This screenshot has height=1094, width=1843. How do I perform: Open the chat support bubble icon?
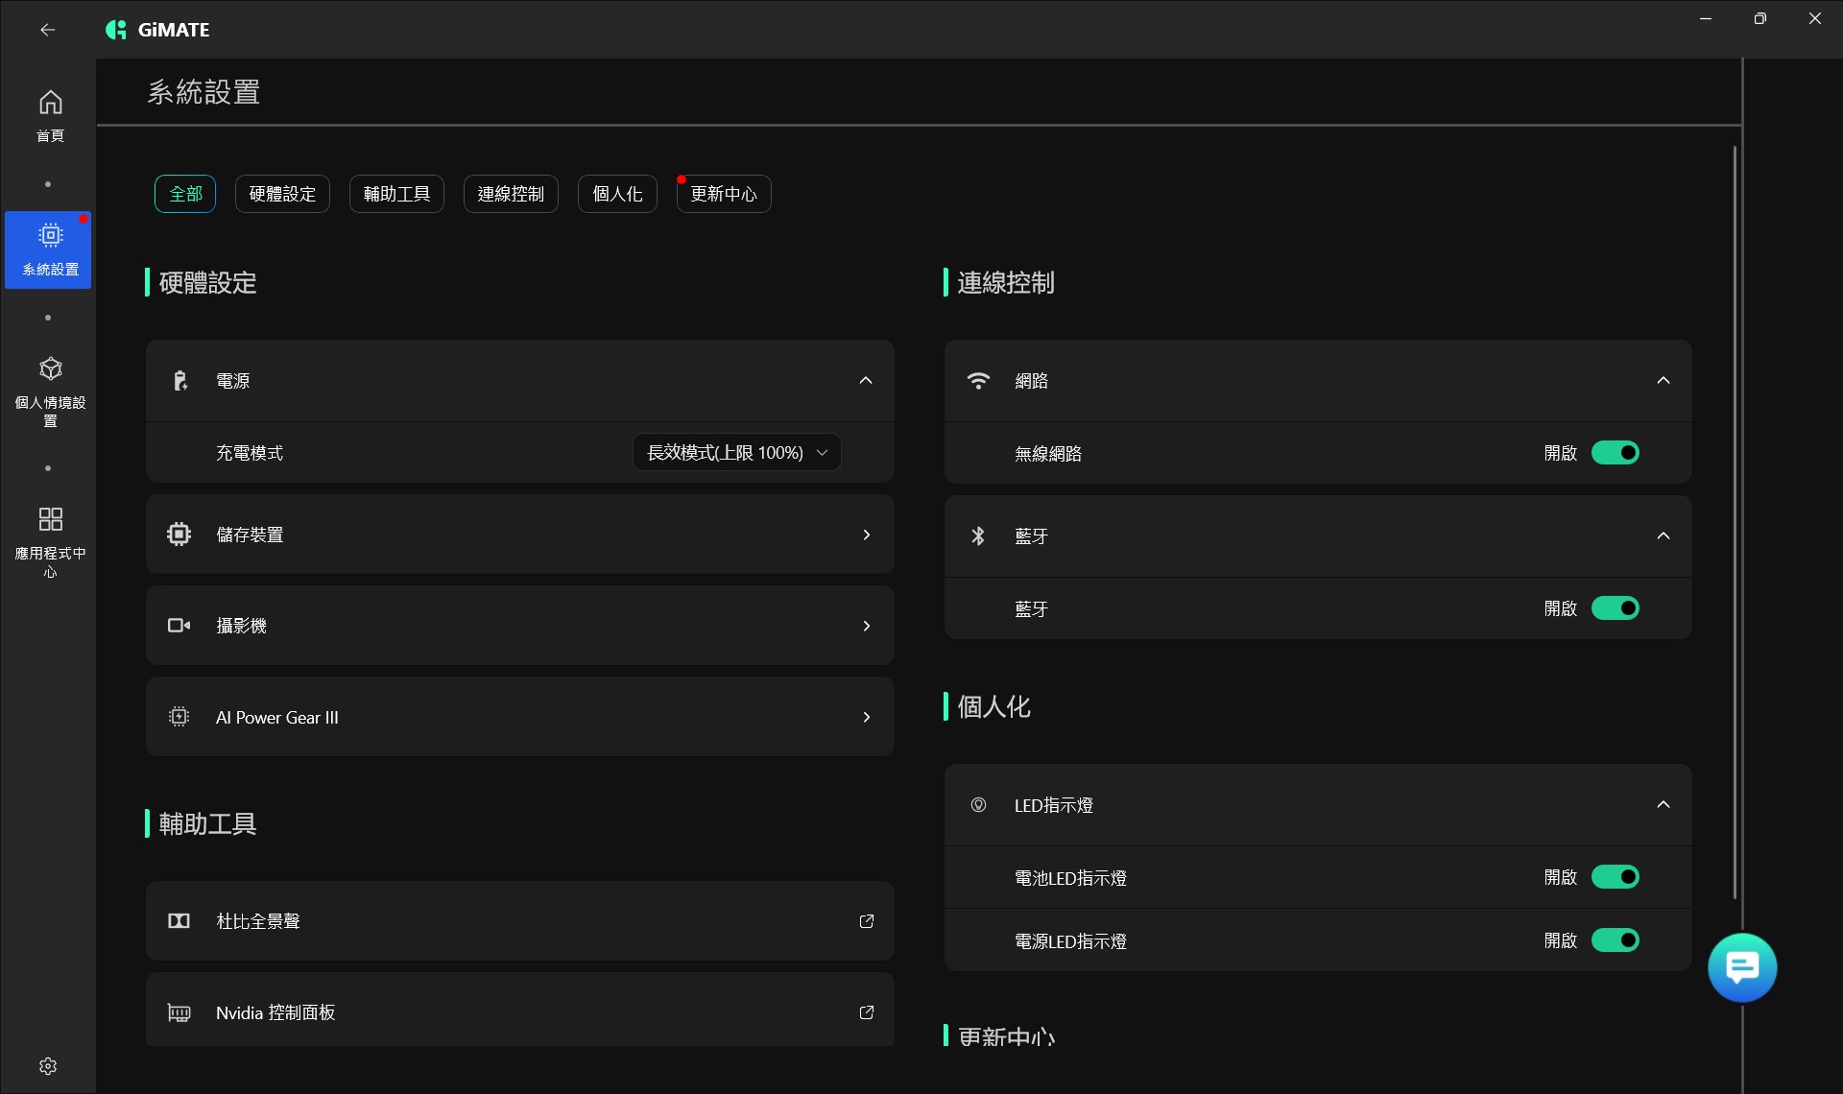pos(1742,967)
